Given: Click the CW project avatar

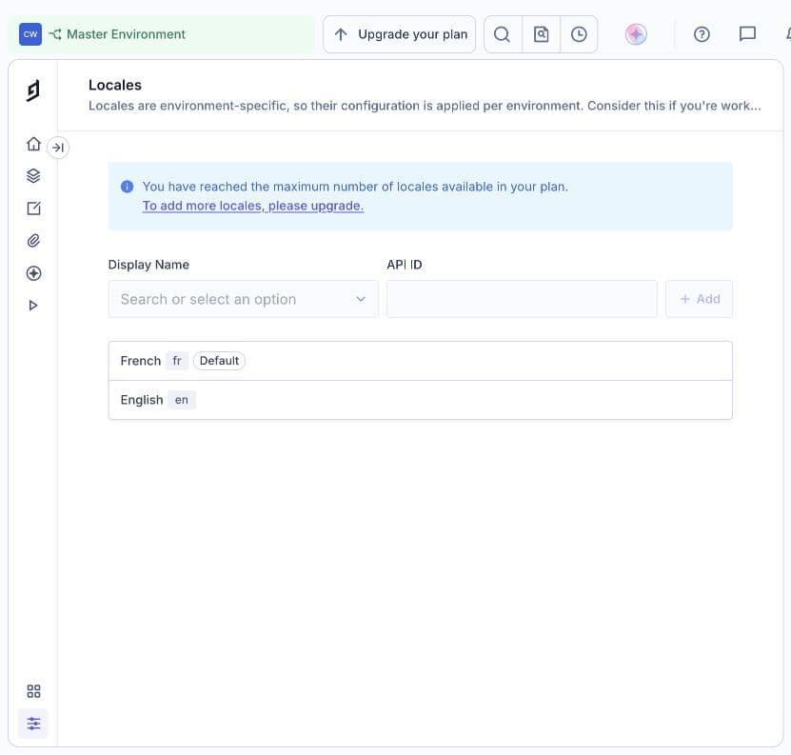Looking at the screenshot, I should click(30, 34).
